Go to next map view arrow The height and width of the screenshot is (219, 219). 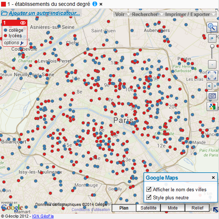(x=215, y=86)
